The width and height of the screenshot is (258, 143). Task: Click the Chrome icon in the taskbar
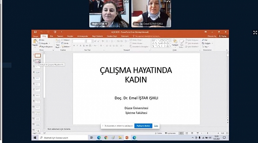tap(106, 138)
